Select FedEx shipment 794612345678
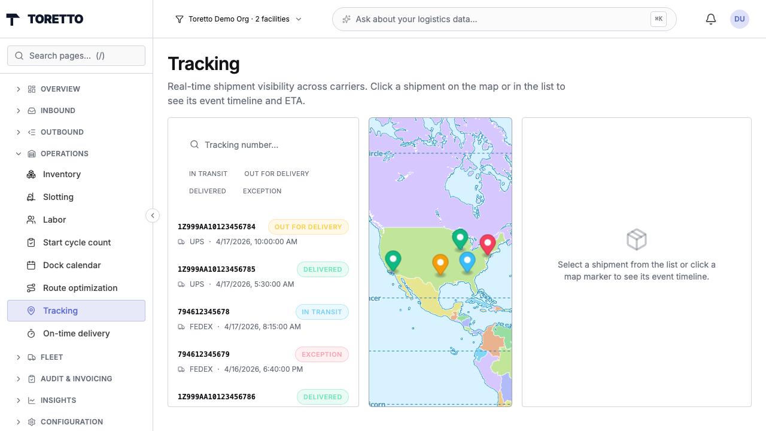This screenshot has height=431, width=766. pyautogui.click(x=263, y=319)
